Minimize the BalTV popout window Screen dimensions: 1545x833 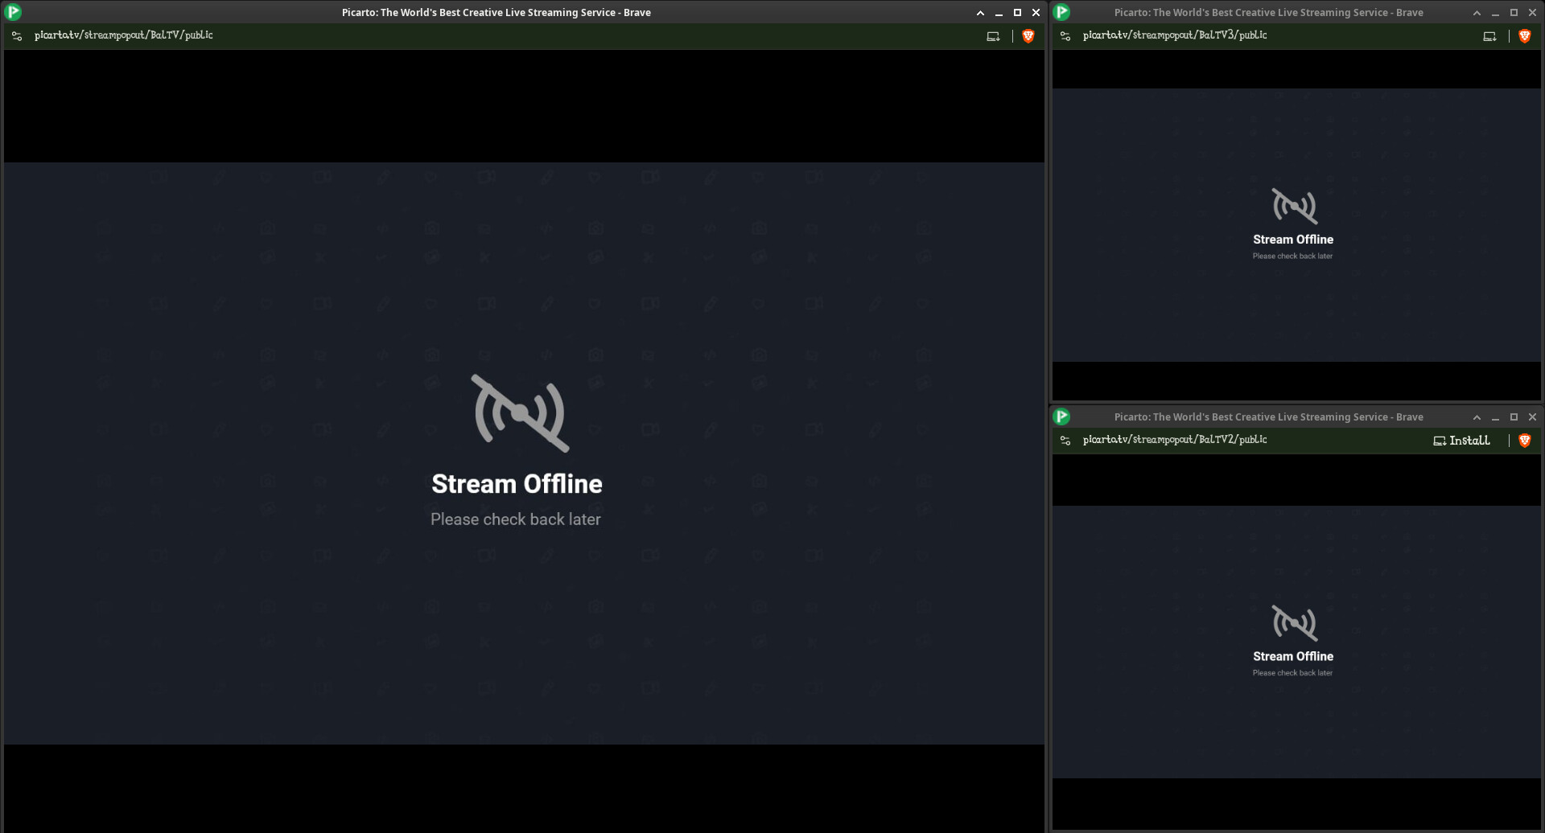(x=999, y=13)
